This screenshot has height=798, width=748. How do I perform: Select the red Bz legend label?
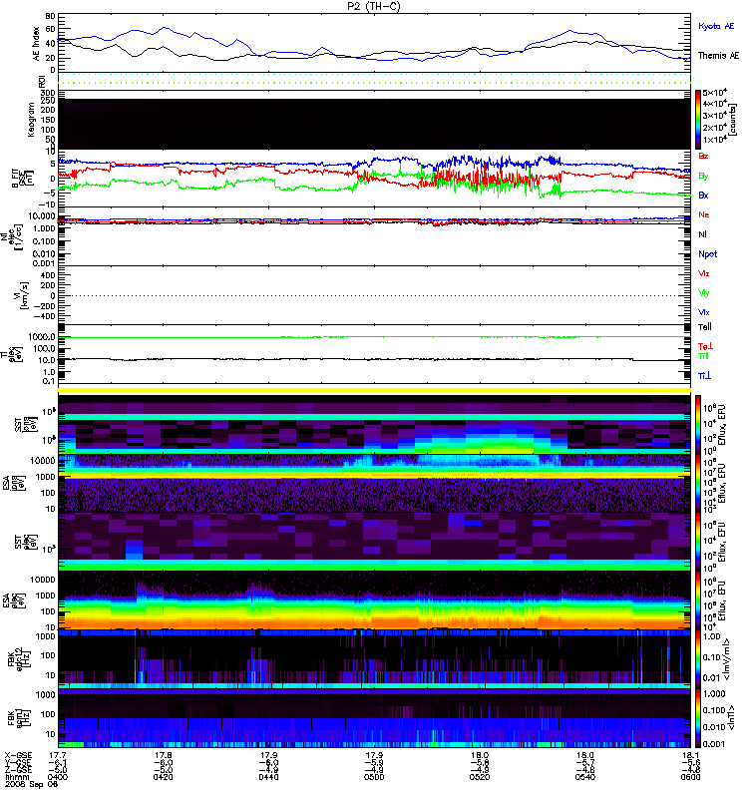704,157
